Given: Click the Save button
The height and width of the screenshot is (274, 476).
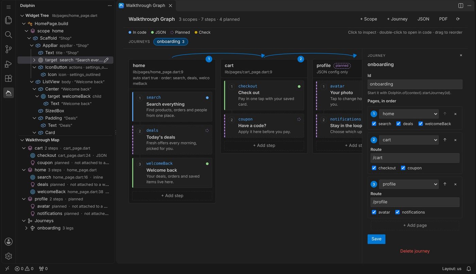Looking at the screenshot, I should click(x=376, y=239).
